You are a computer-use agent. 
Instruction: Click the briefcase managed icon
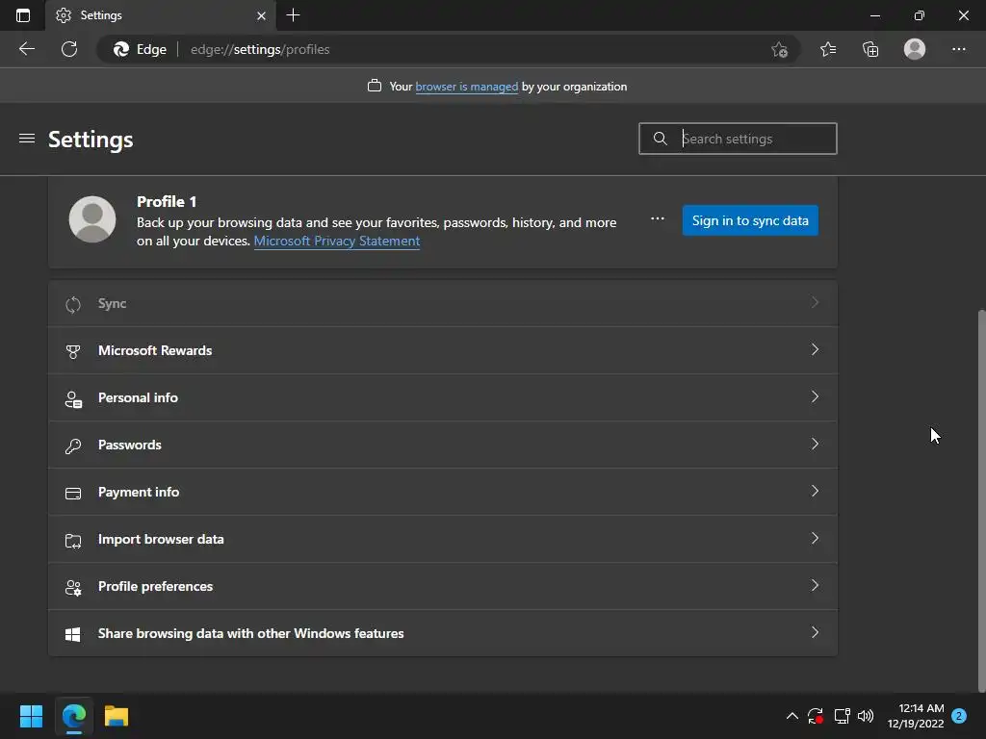tap(375, 86)
